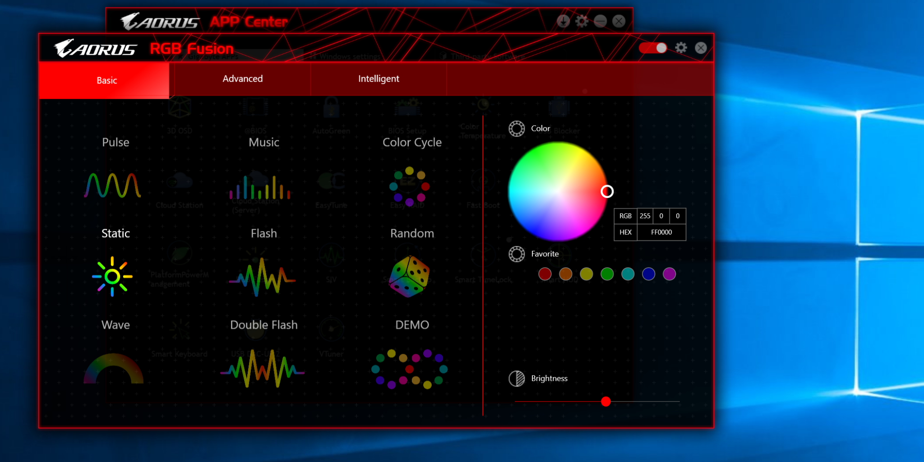Minimize the APP Center window
The height and width of the screenshot is (462, 924).
coord(600,21)
